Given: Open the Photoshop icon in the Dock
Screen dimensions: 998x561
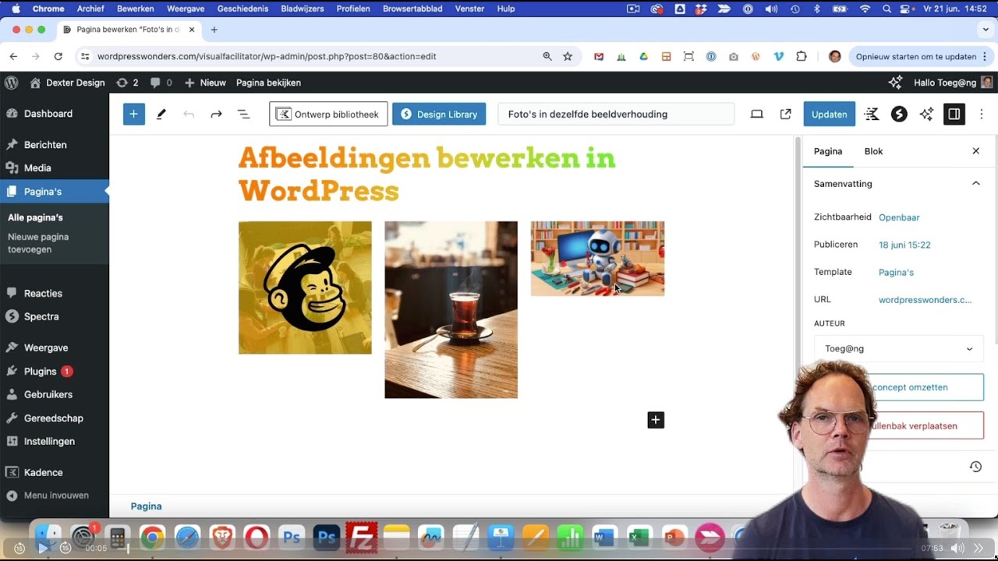Looking at the screenshot, I should [x=327, y=538].
